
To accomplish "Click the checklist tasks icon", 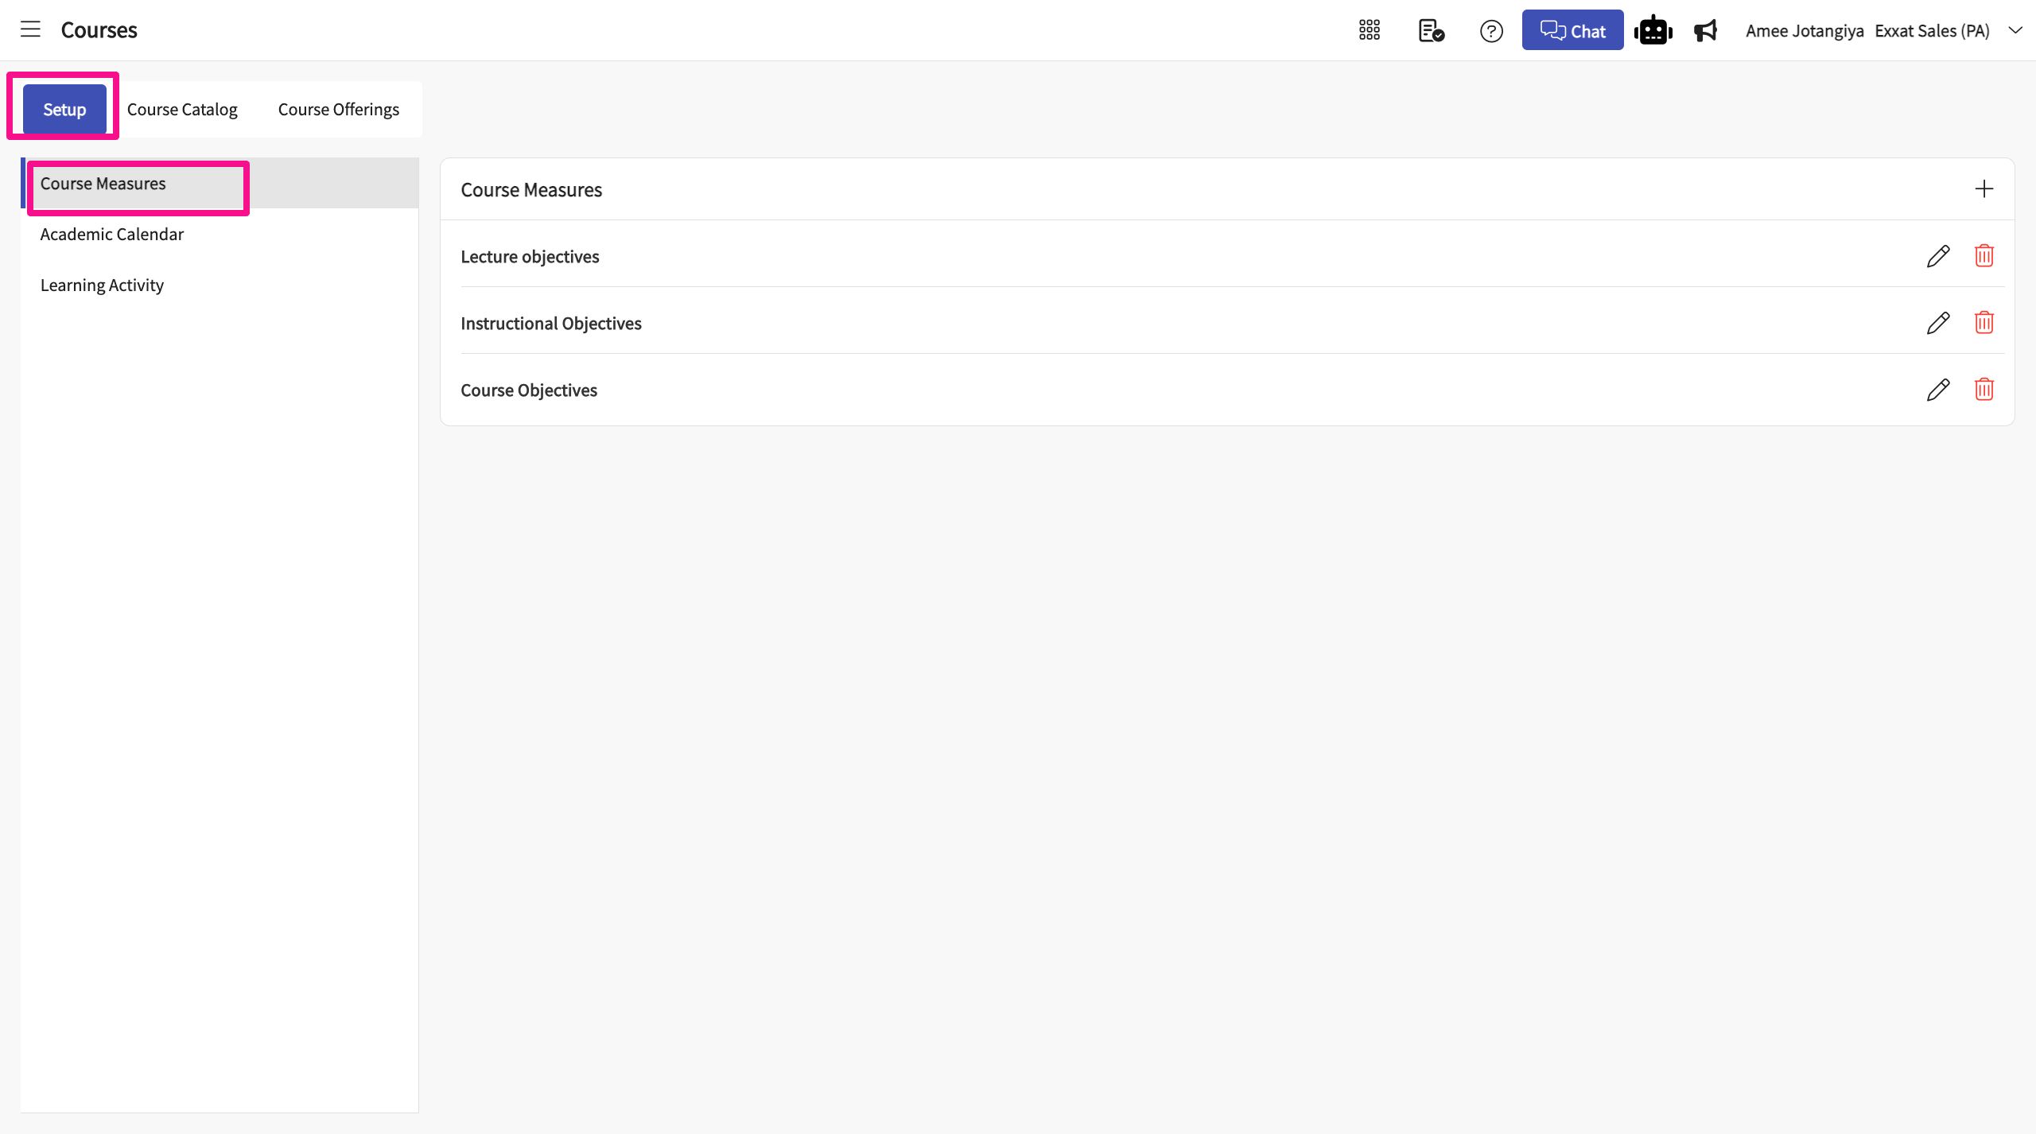I will (x=1431, y=30).
